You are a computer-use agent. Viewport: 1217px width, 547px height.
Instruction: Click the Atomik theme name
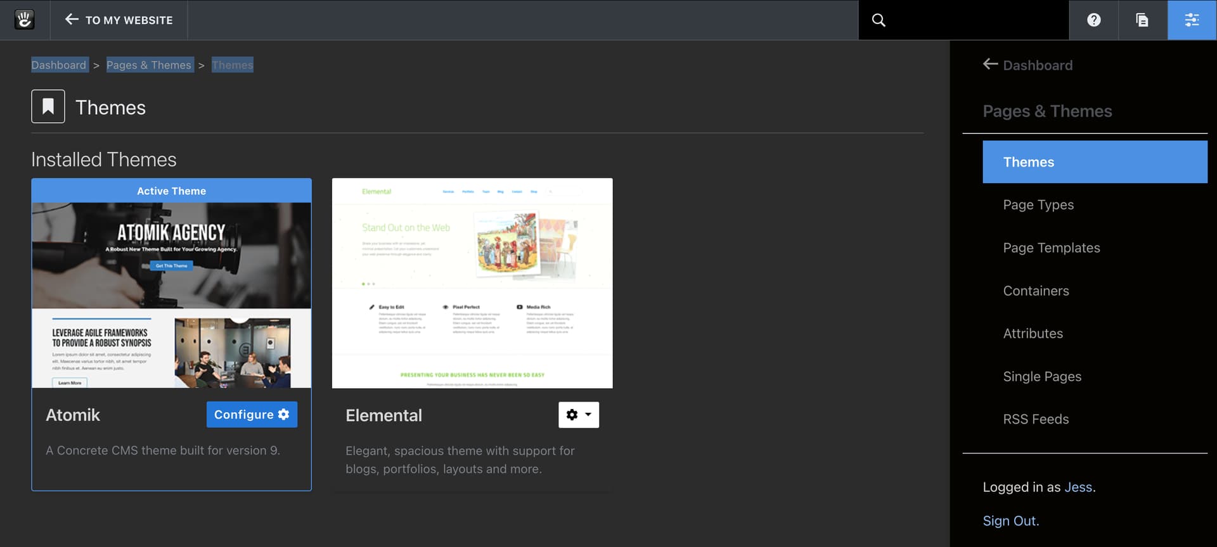tap(73, 415)
